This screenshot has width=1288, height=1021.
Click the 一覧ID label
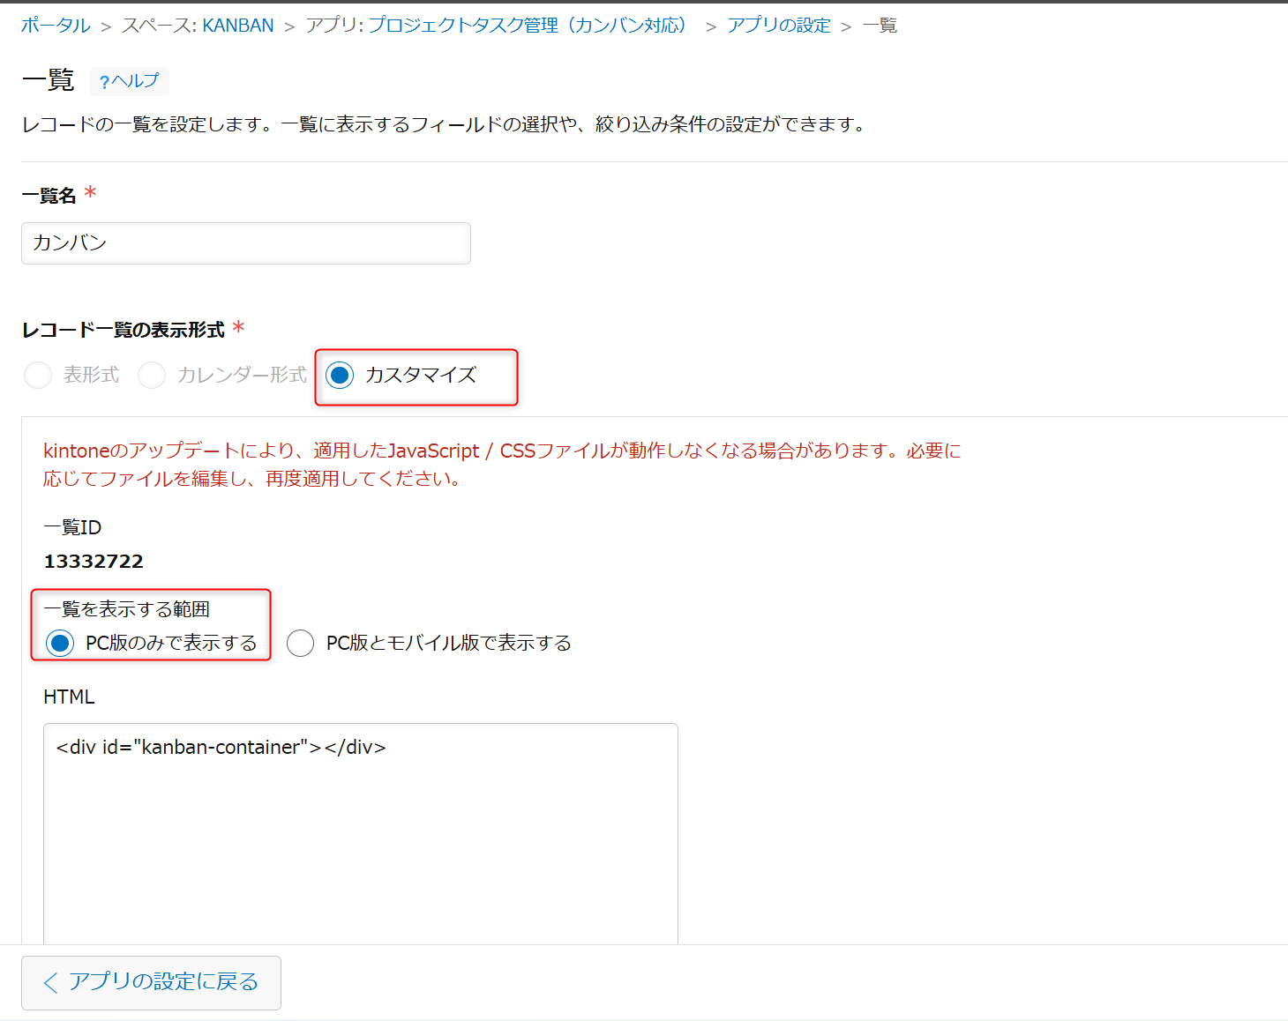72,527
